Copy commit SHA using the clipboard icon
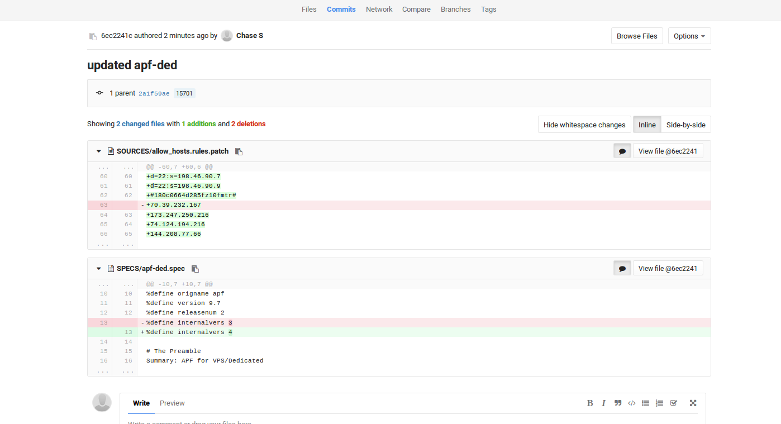This screenshot has height=424, width=781. coord(93,36)
